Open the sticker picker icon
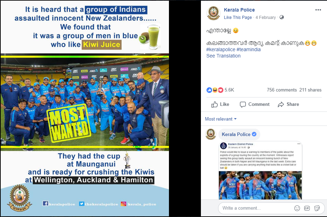The width and height of the screenshot is (327, 217). (317, 208)
